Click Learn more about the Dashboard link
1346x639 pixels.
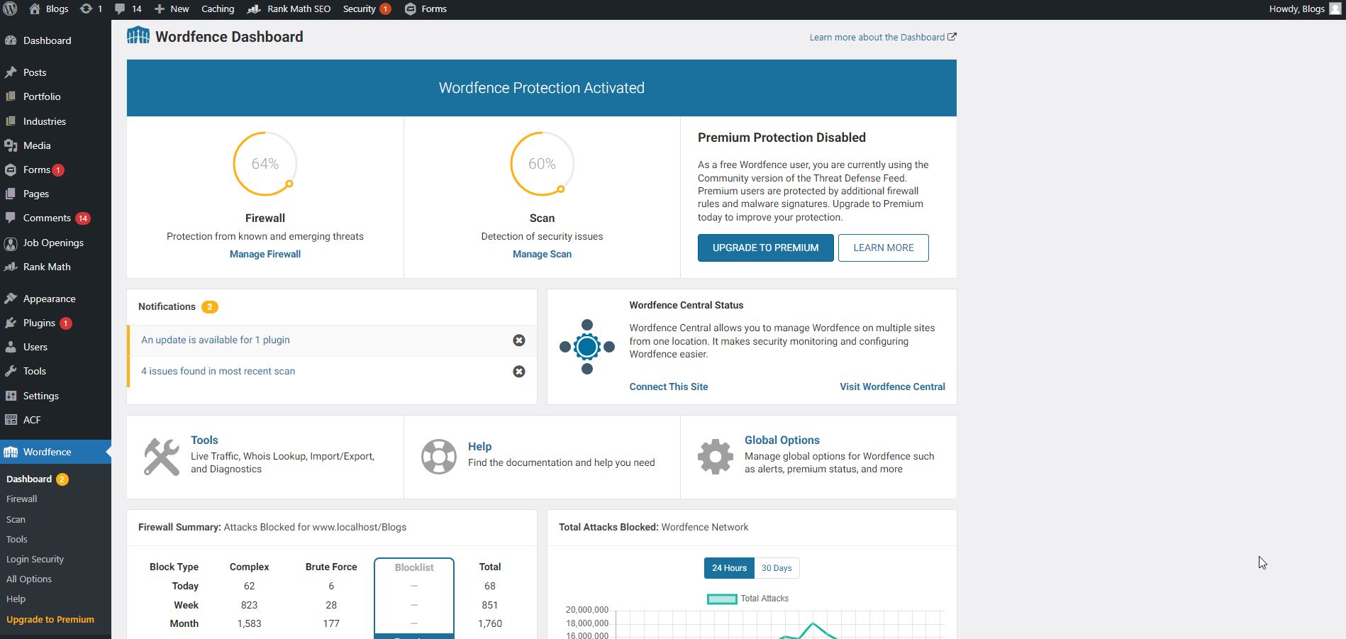883,37
